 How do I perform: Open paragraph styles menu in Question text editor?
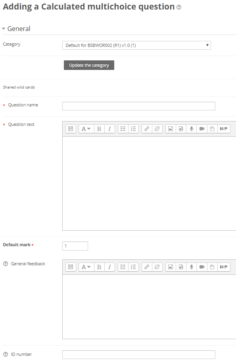(86, 129)
